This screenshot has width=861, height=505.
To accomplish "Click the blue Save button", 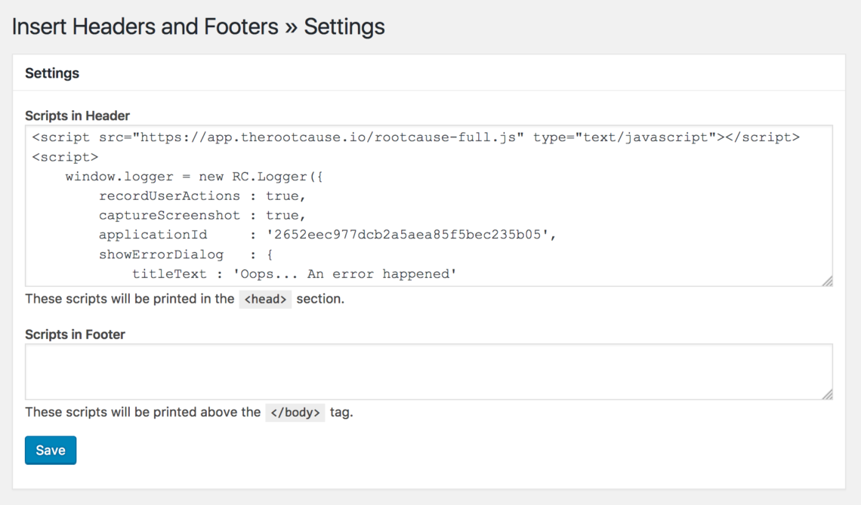I will (x=51, y=450).
